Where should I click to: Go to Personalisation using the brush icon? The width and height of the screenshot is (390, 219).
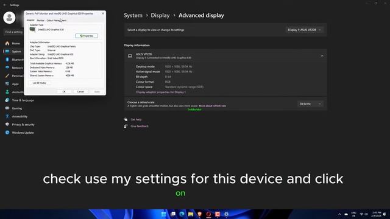click(7, 75)
